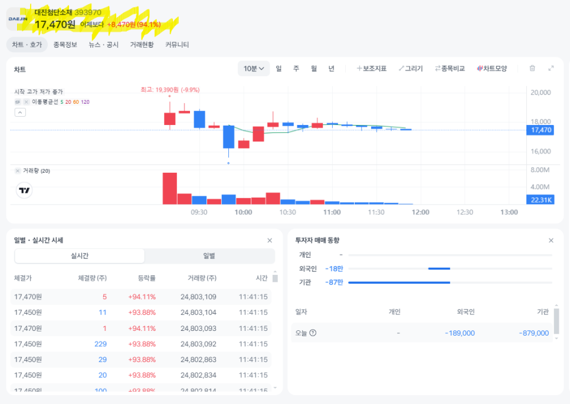The height and width of the screenshot is (404, 570).
Task: Click the 거래량 (주) column header
Action: (202, 278)
